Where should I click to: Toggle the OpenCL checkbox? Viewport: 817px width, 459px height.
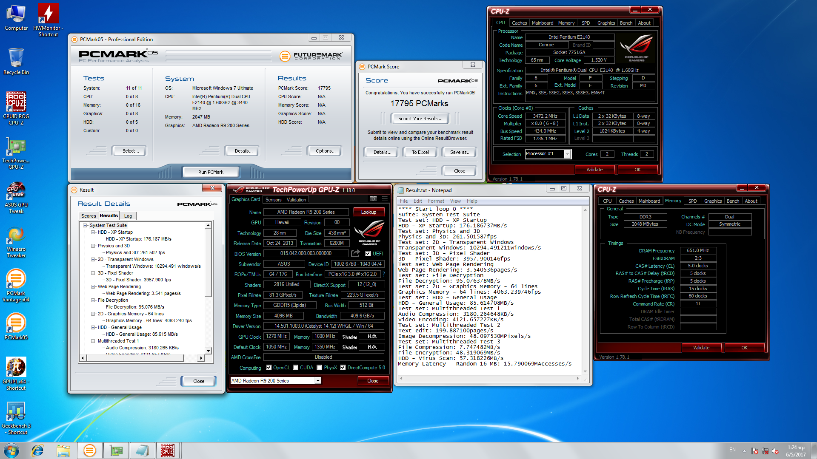[269, 368]
